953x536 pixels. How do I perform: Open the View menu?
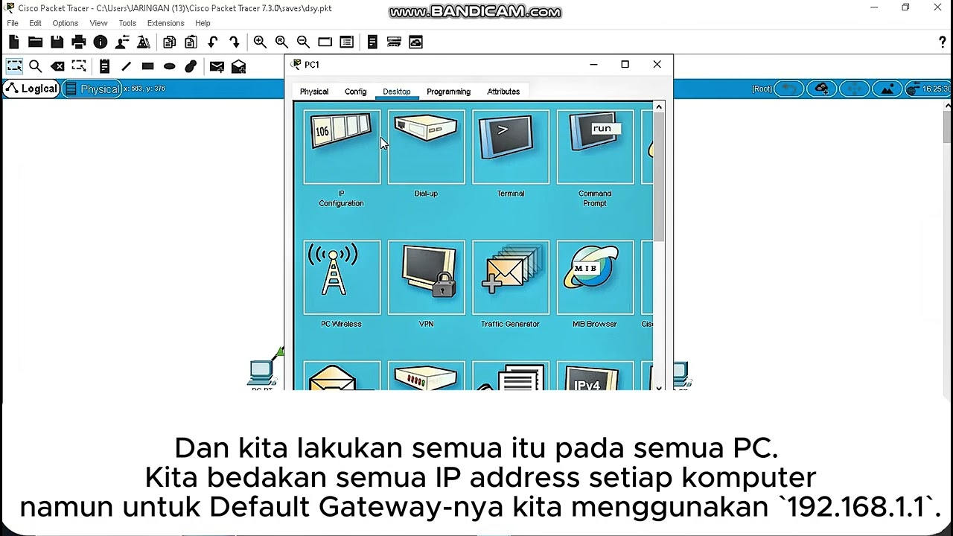tap(99, 23)
